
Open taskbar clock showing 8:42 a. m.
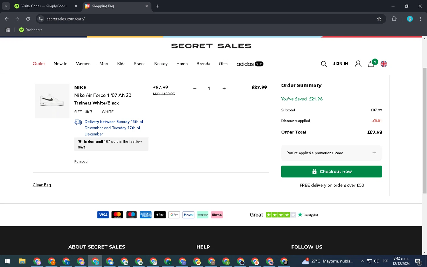pos(401,261)
